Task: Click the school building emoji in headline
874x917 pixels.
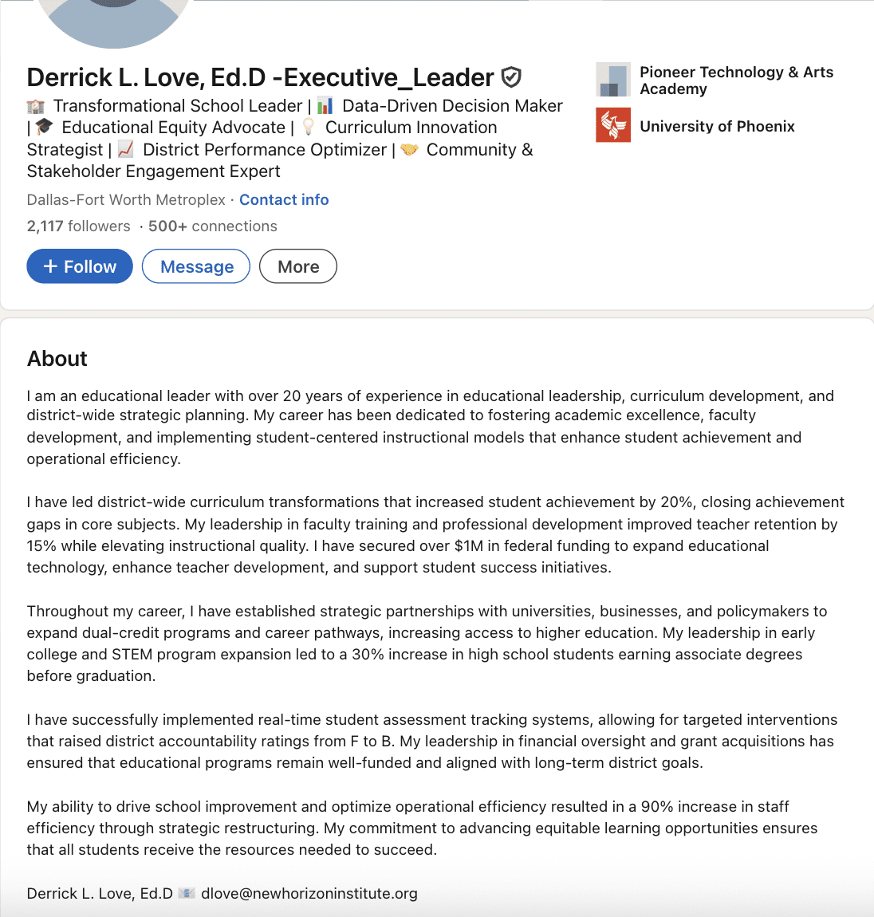Action: pyautogui.click(x=36, y=106)
